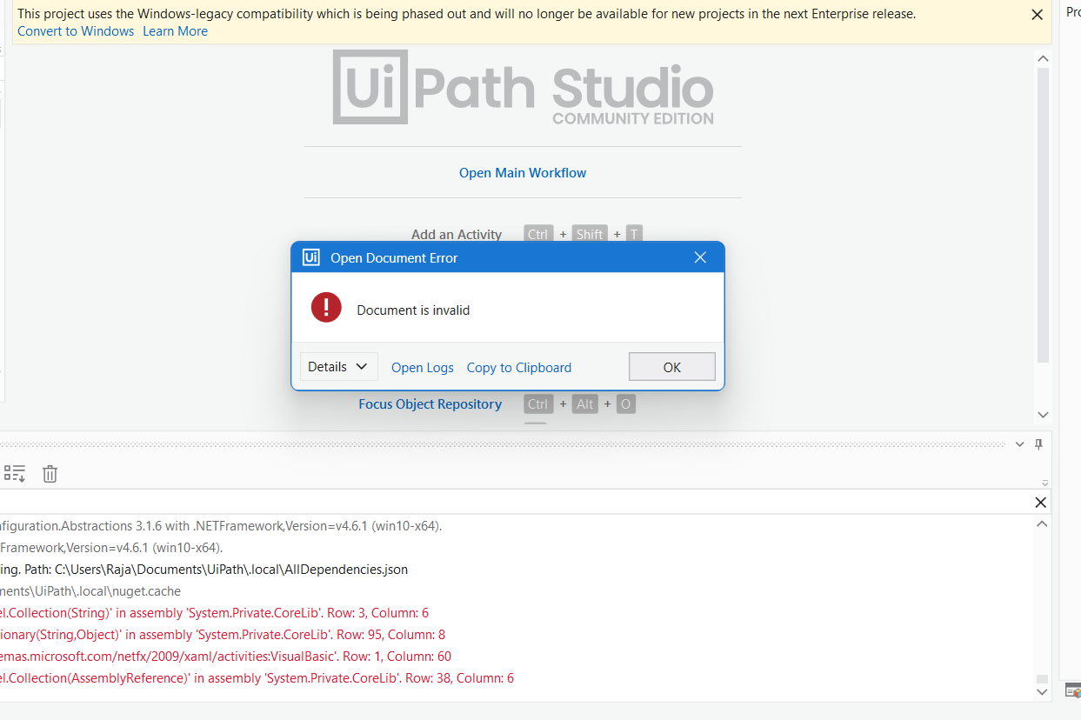This screenshot has width=1081, height=720.
Task: Click OK in the Open Document Error dialog
Action: click(671, 367)
